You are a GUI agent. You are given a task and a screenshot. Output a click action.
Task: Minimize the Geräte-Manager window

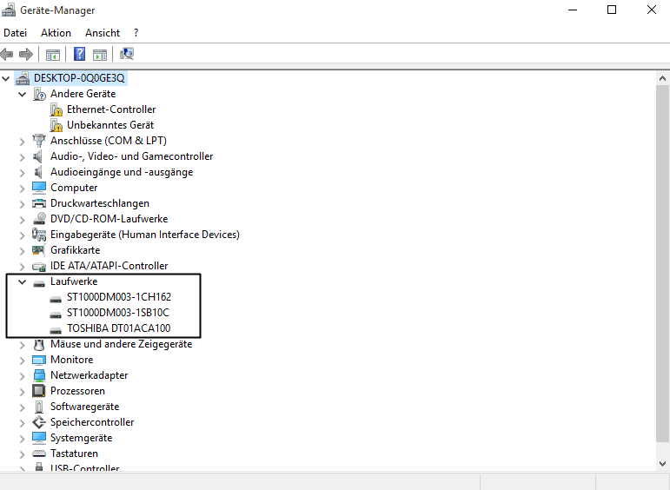click(x=573, y=10)
